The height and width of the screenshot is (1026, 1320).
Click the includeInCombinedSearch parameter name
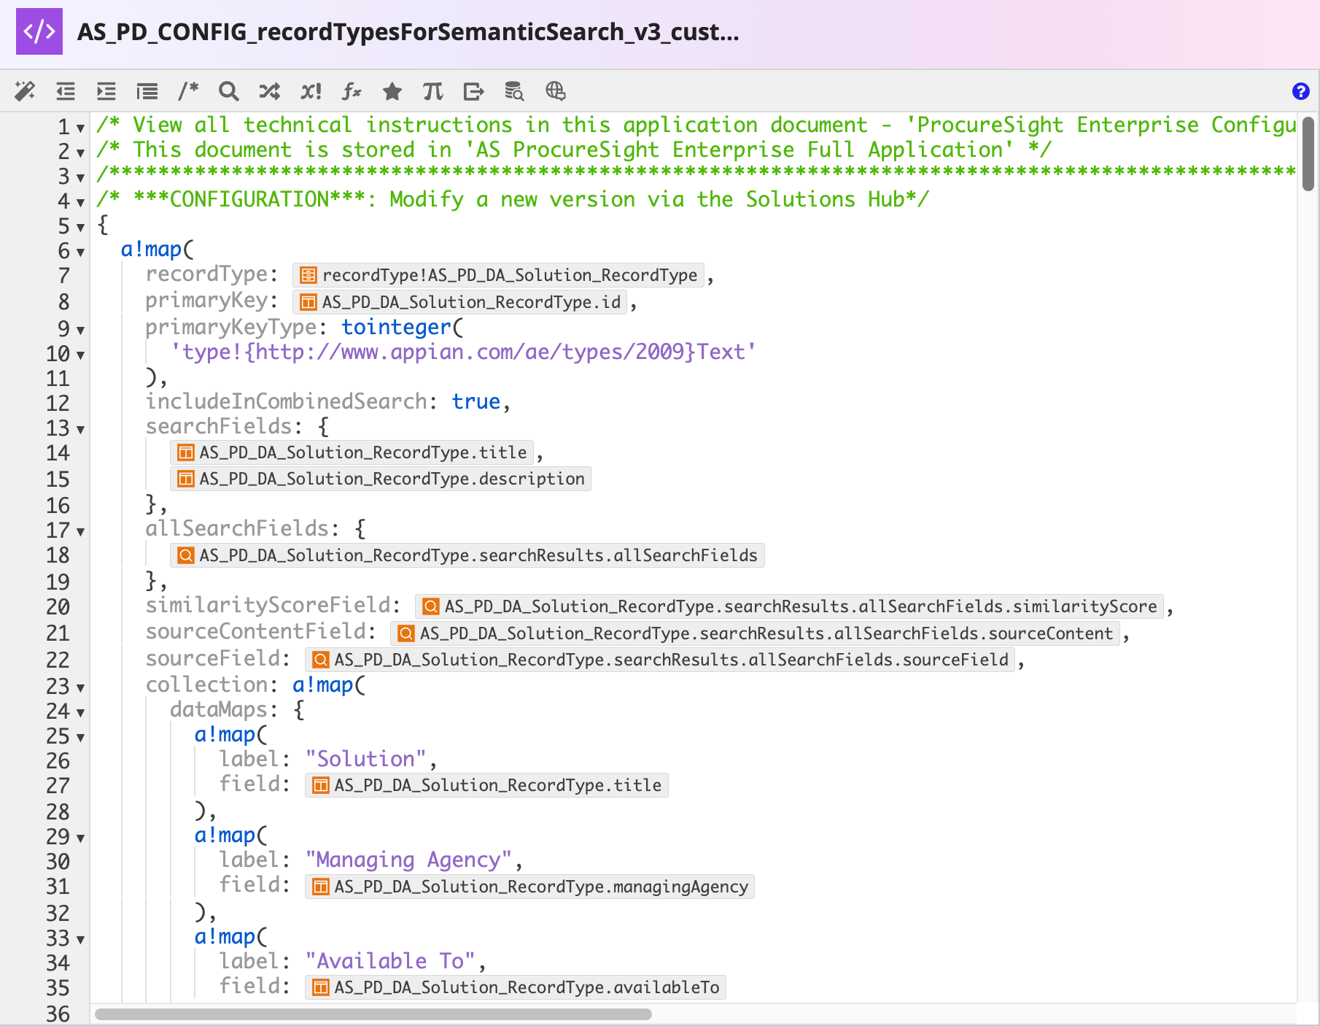287,401
